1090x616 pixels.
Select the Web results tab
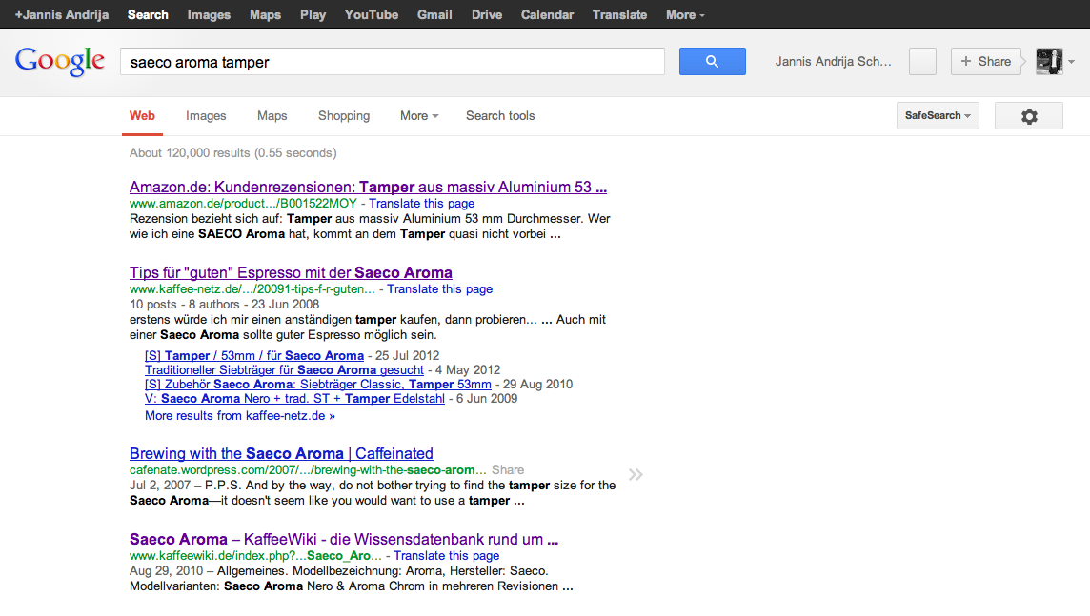142,116
